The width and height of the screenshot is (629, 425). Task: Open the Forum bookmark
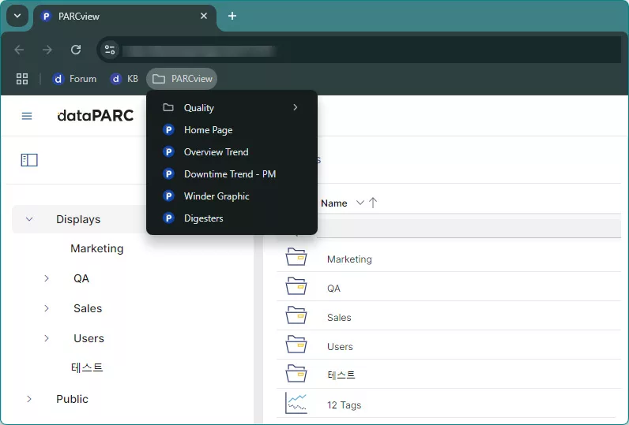pos(74,79)
